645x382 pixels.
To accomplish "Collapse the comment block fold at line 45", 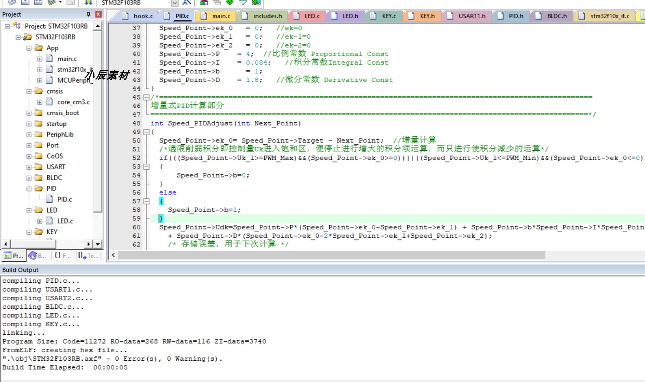I will coord(146,97).
